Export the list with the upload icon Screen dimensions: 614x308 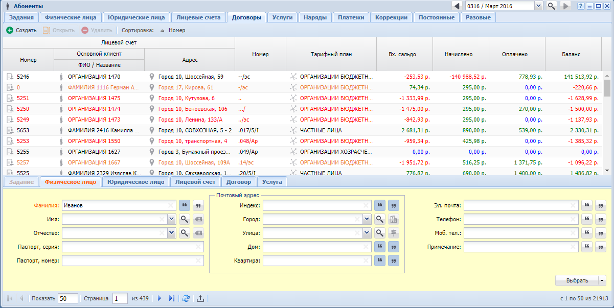coord(200,298)
